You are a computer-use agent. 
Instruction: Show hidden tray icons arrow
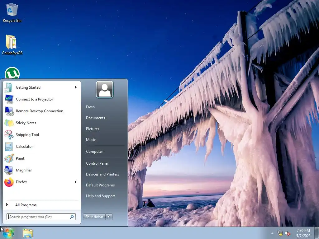coord(272,233)
